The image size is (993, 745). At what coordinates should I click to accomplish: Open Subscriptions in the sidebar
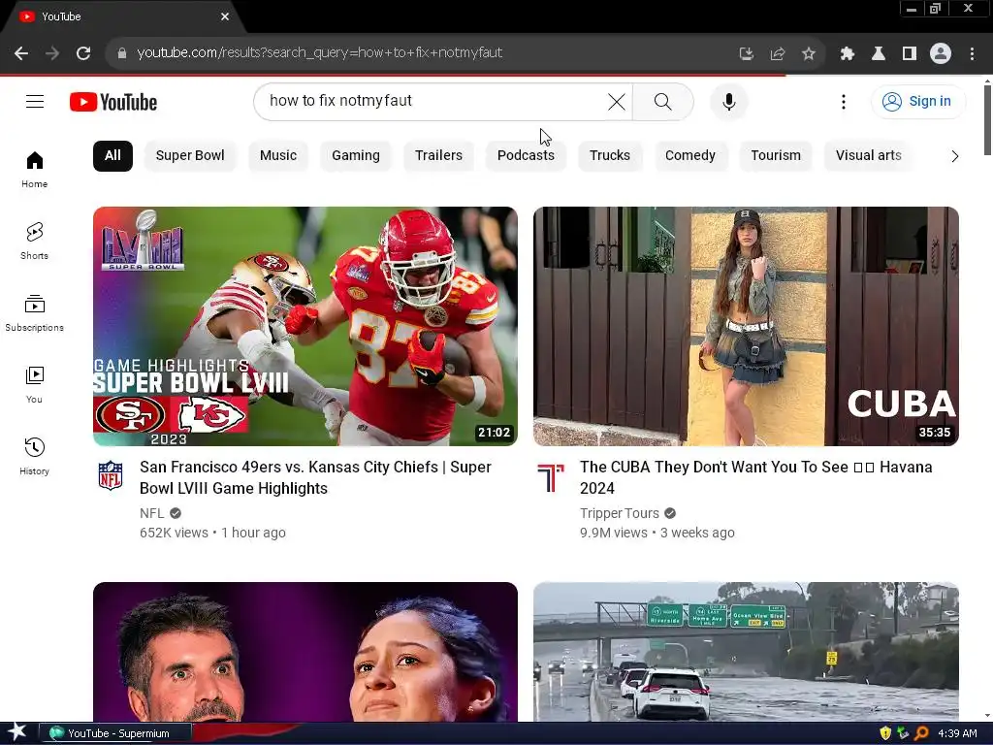coord(34,313)
